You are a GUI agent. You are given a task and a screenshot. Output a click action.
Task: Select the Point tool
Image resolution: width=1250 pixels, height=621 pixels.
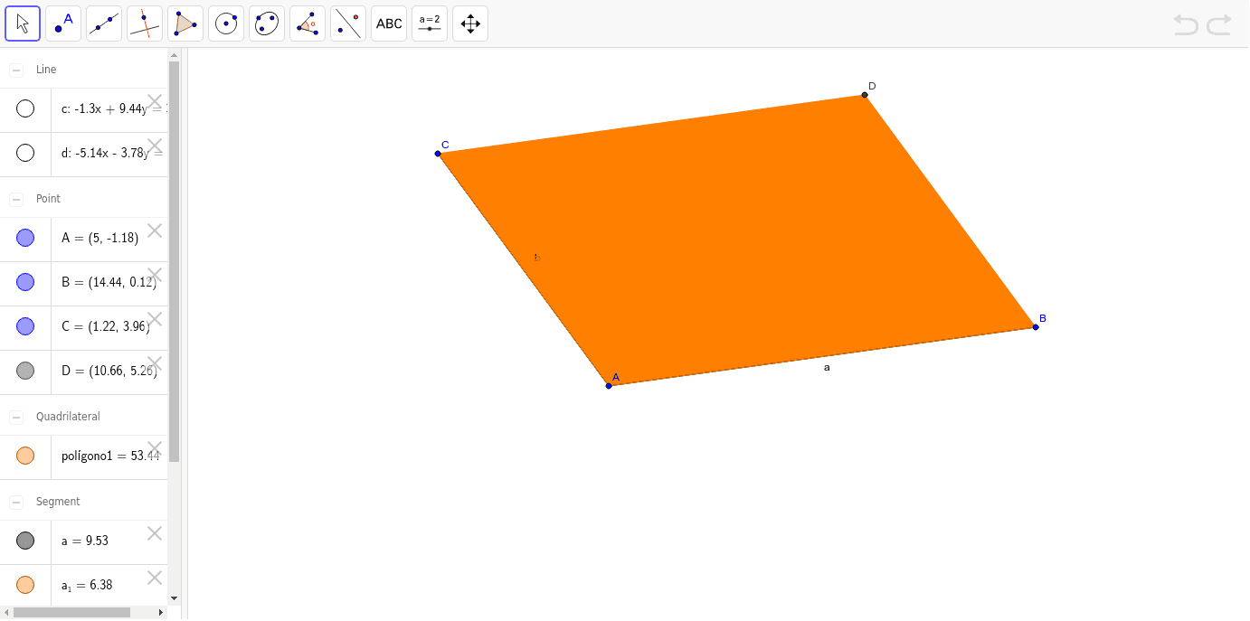coord(63,24)
